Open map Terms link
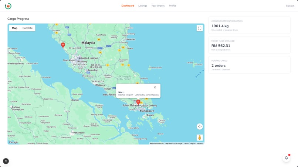This screenshot has width=298, height=167. 186,143
